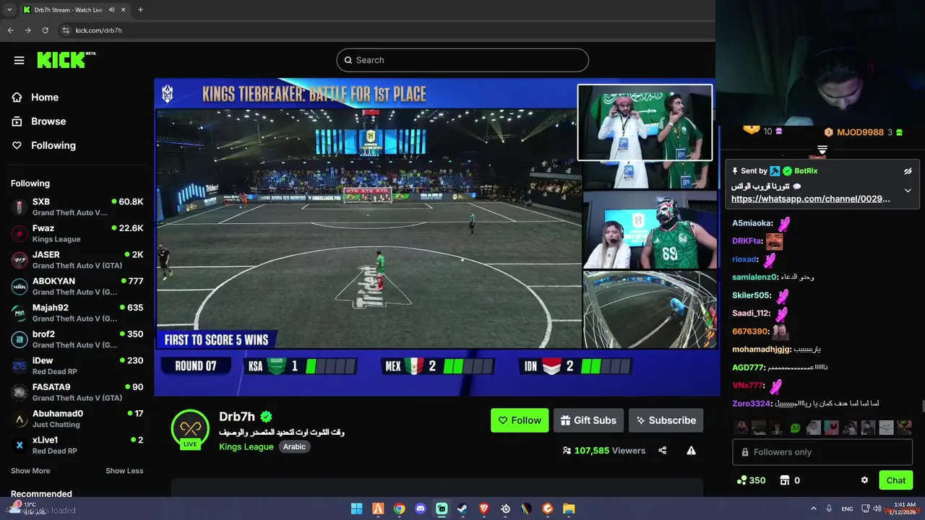This screenshot has height=520, width=925.
Task: Report stream using warning triangle icon
Action: (691, 451)
